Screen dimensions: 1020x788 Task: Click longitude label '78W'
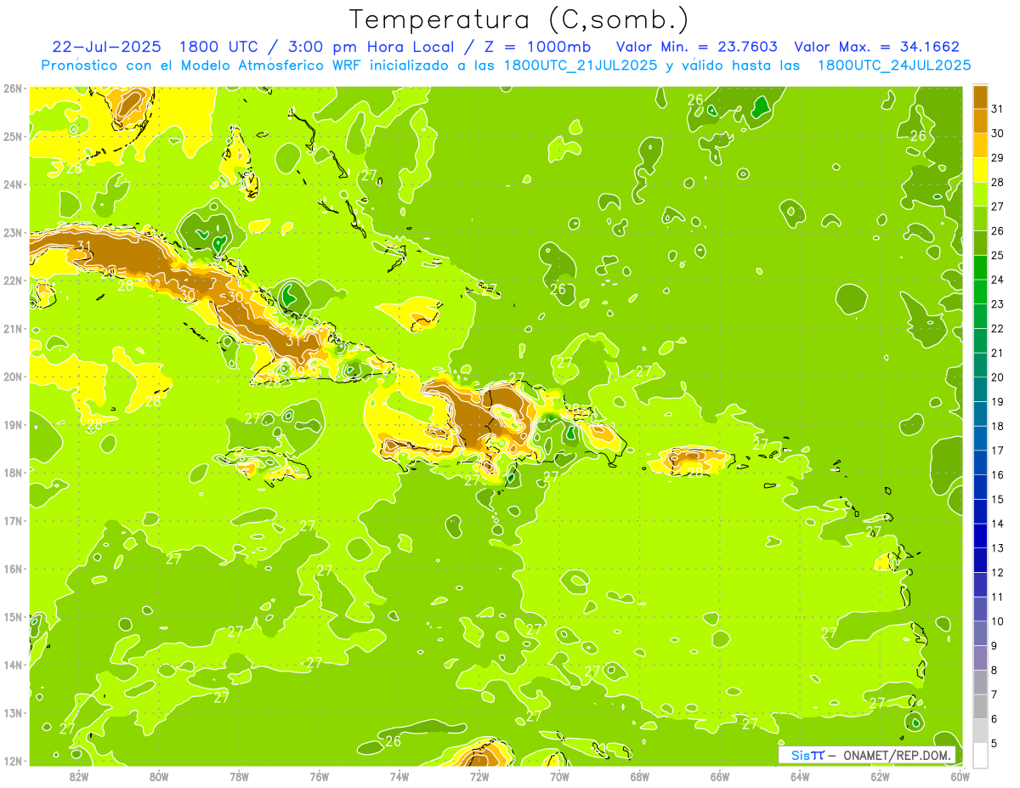(239, 777)
